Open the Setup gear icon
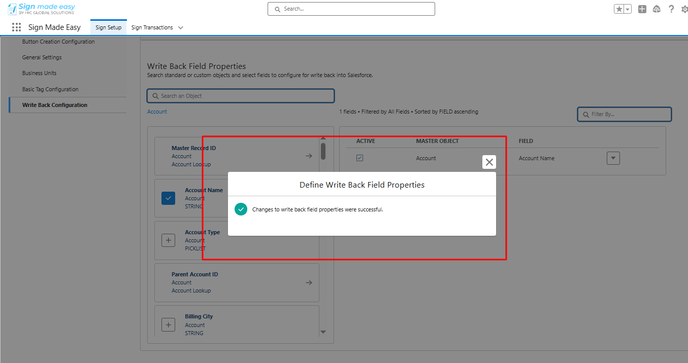Image resolution: width=688 pixels, height=363 pixels. click(x=684, y=9)
